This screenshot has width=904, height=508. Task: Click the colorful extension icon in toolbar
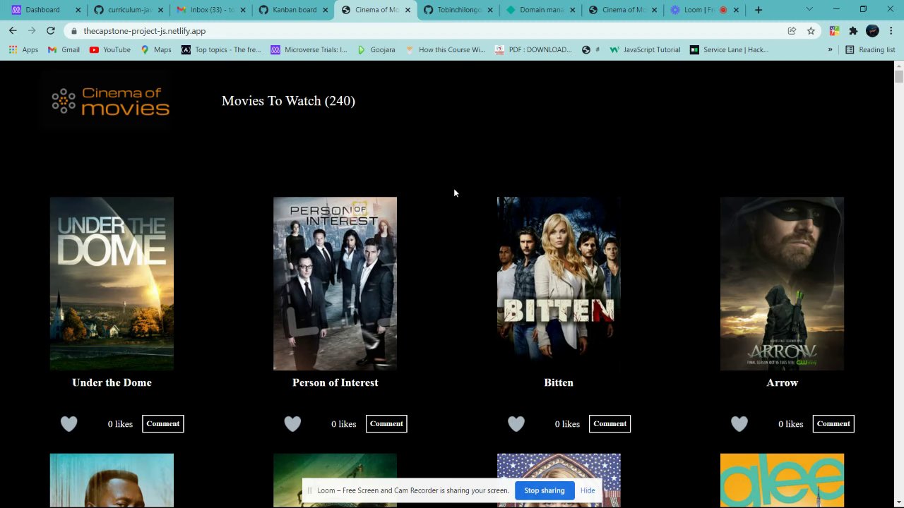coord(835,31)
